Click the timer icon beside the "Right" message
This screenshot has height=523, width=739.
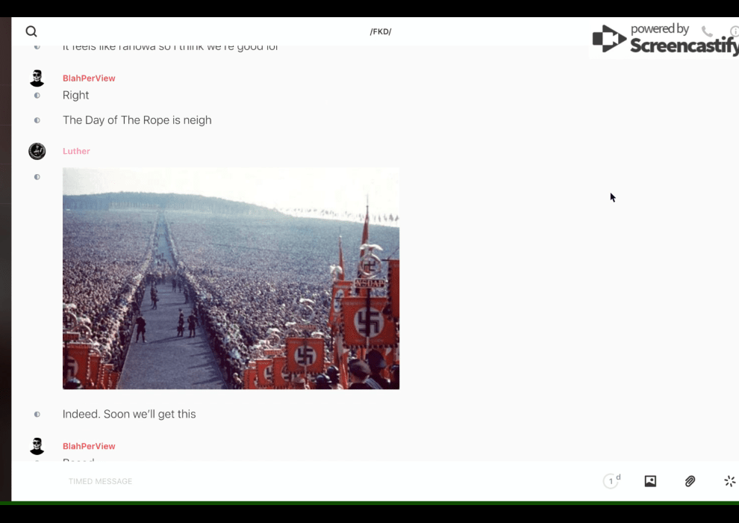37,96
